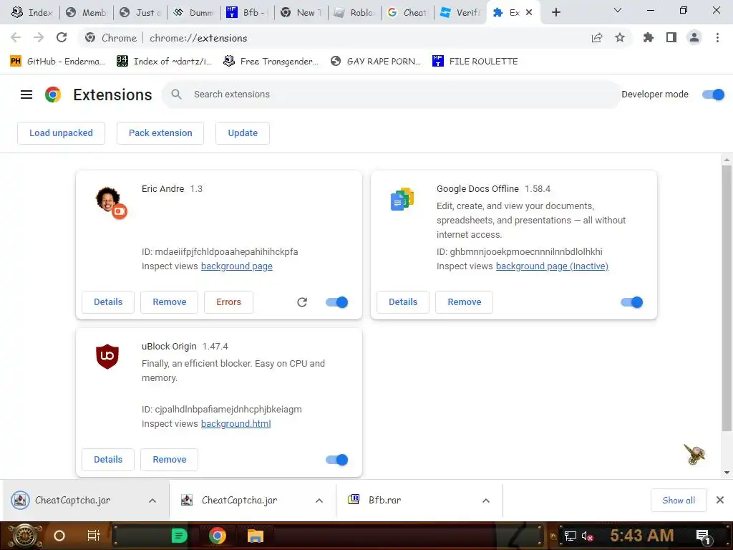Open Task View on the taskbar
733x550 pixels.
(x=94, y=536)
